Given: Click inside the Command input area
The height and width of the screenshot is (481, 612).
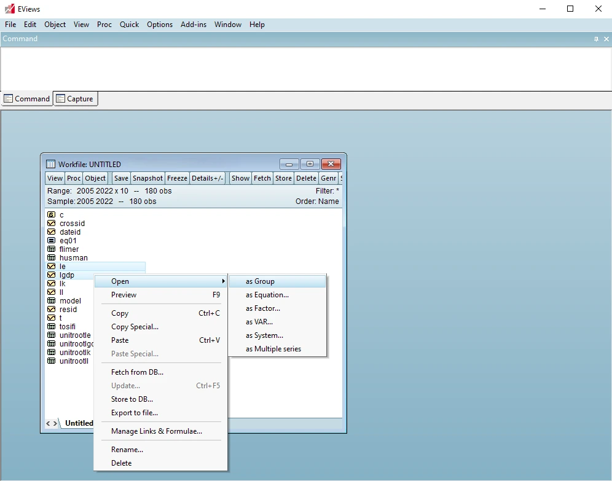Looking at the screenshot, I should coord(305,69).
